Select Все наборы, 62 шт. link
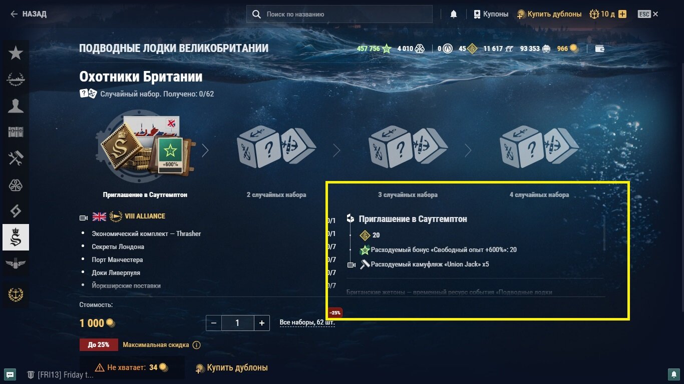The width and height of the screenshot is (684, 384). coord(307,322)
